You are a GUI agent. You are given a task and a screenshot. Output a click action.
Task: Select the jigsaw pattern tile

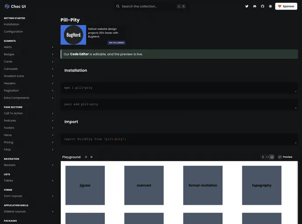(x=85, y=185)
